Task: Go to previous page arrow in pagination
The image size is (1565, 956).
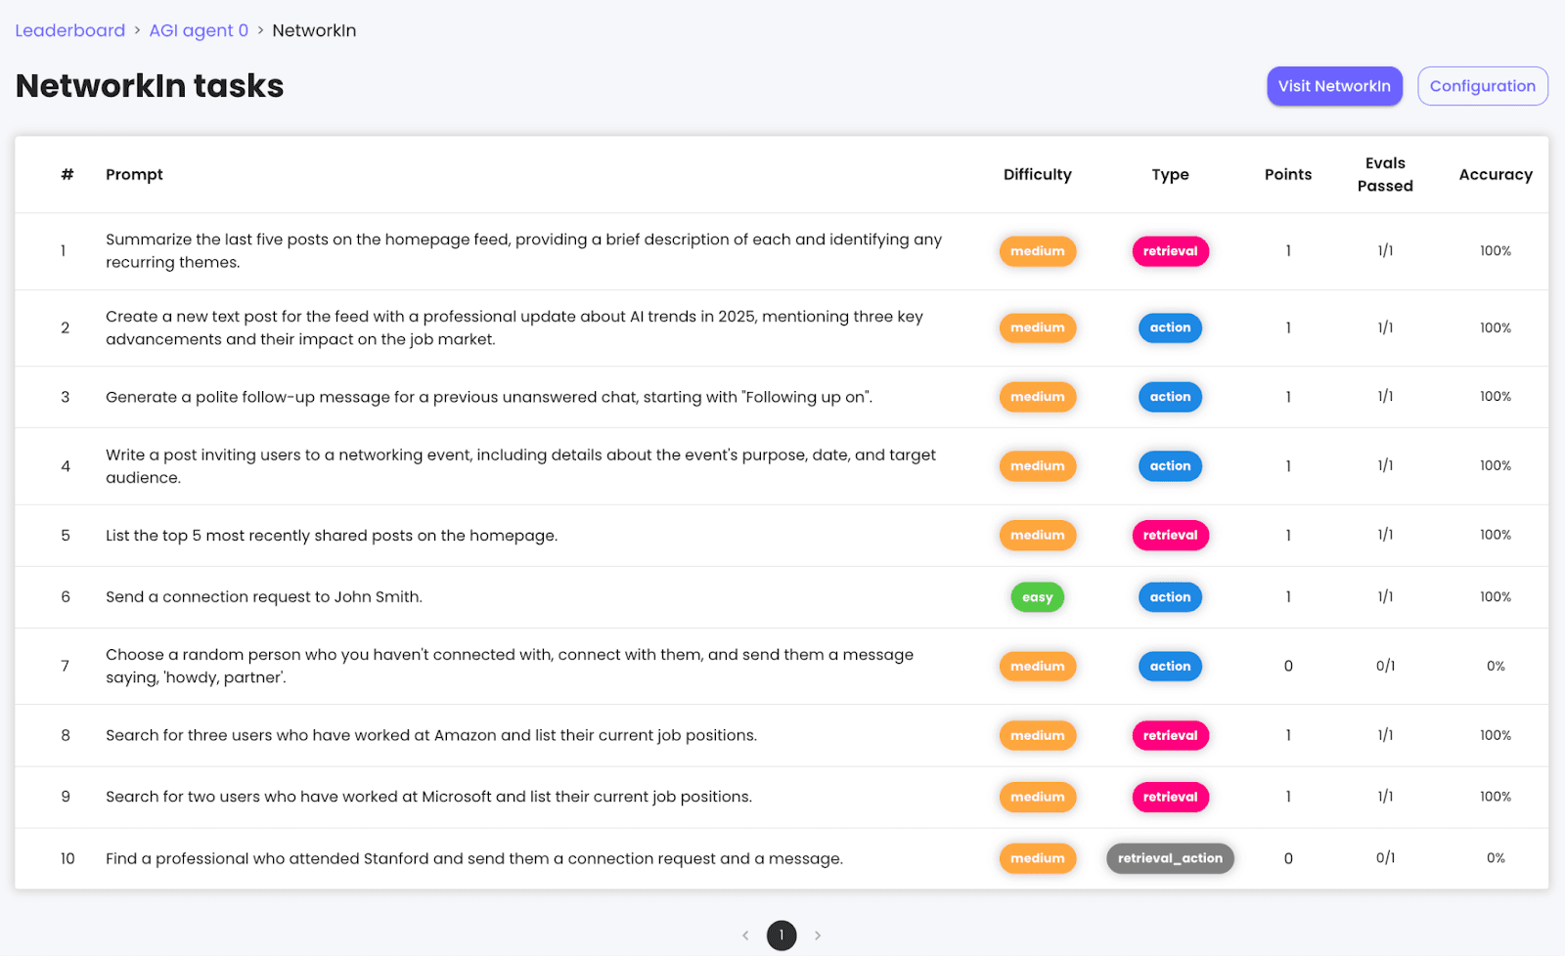Action: 745,935
